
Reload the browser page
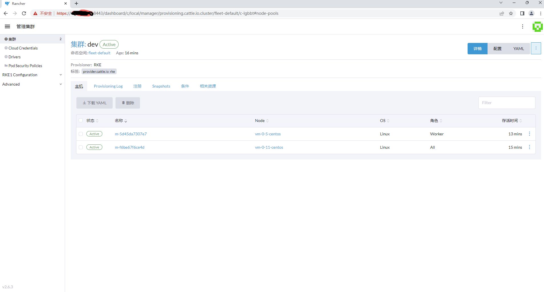pyautogui.click(x=24, y=13)
